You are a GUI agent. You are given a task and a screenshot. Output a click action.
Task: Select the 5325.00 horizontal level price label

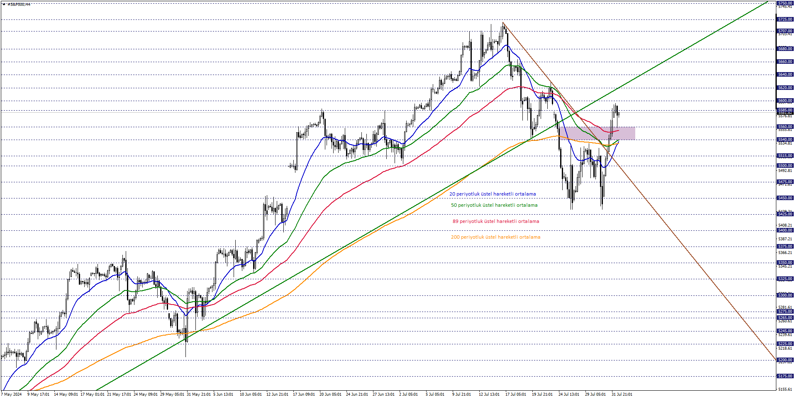pyautogui.click(x=785, y=279)
